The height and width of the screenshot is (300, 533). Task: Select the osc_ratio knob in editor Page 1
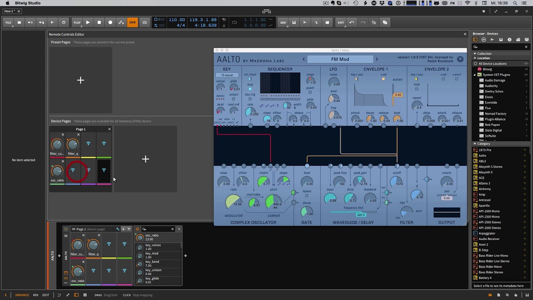tap(57, 171)
